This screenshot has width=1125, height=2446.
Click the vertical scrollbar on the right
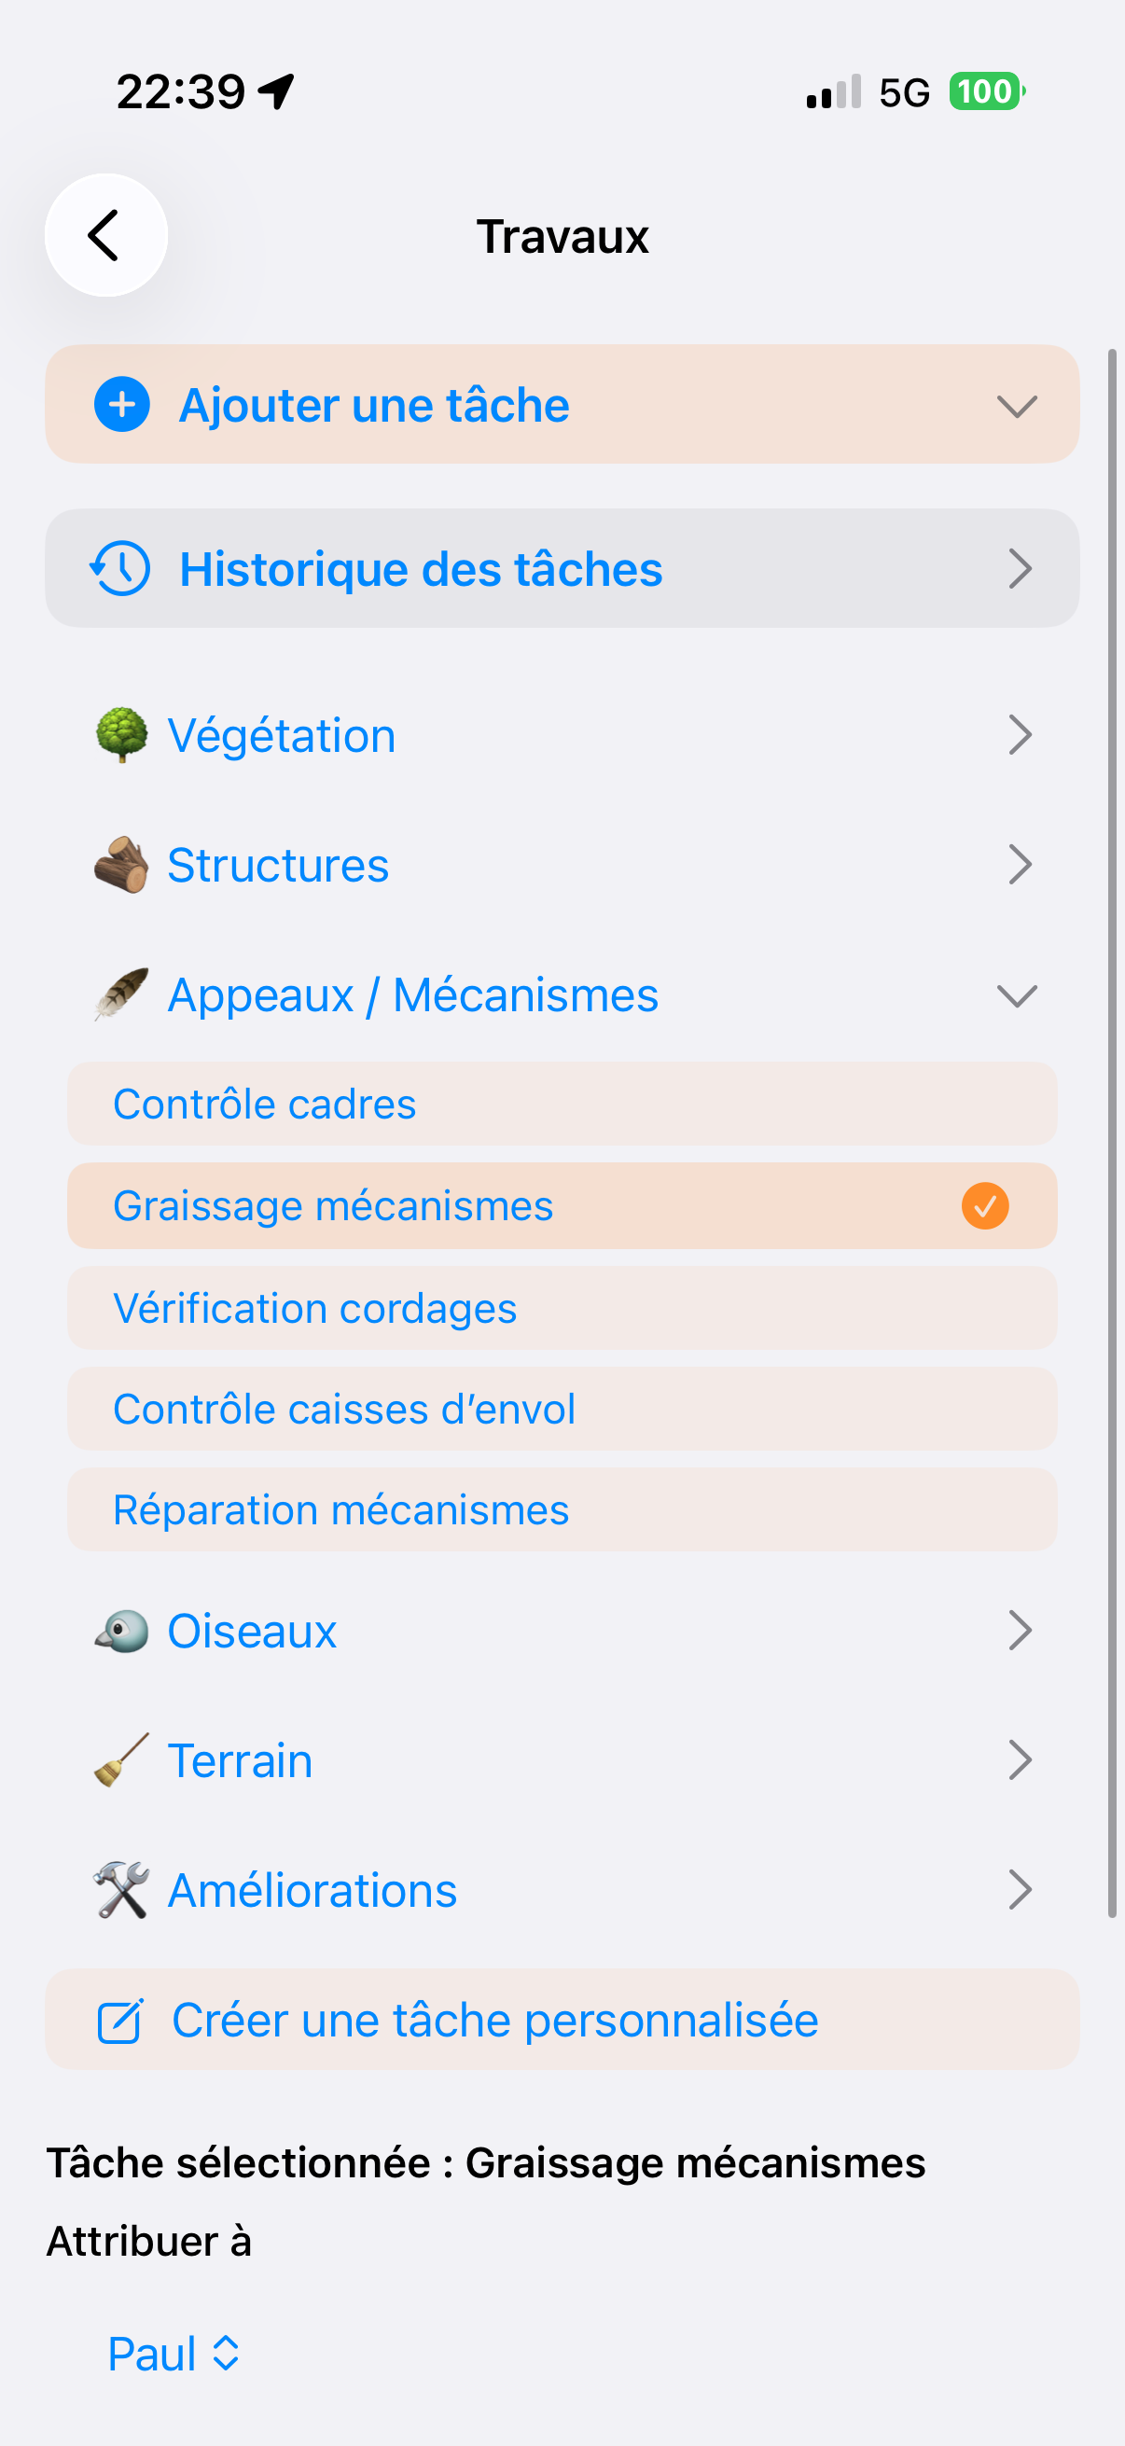point(1112,1133)
